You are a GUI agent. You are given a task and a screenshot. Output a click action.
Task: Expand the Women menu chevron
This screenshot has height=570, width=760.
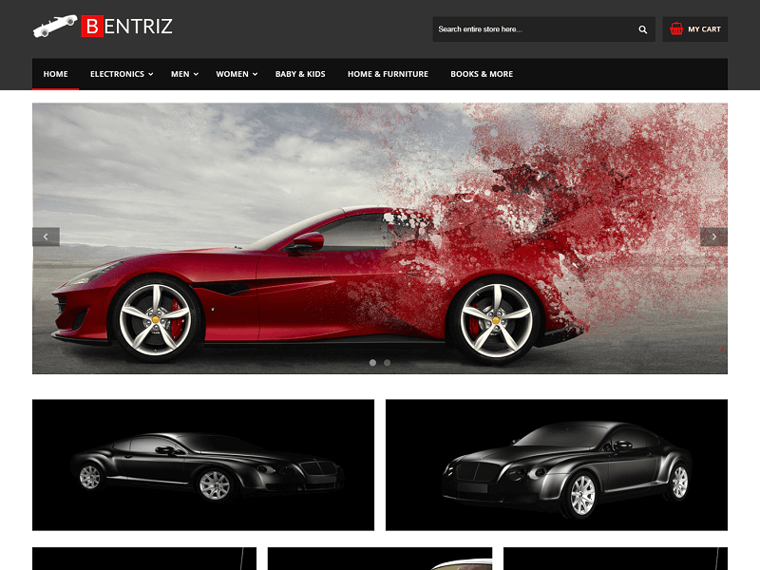click(x=255, y=74)
